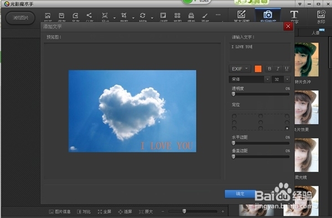Select bottom-left text position radio

(x=234, y=128)
